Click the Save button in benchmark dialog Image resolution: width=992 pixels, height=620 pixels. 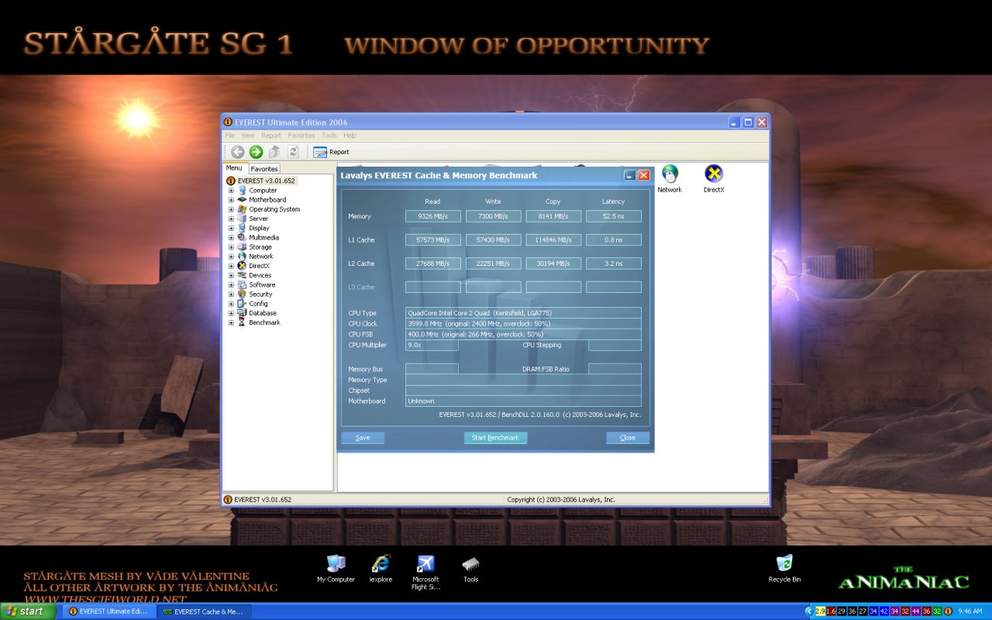[x=363, y=438]
